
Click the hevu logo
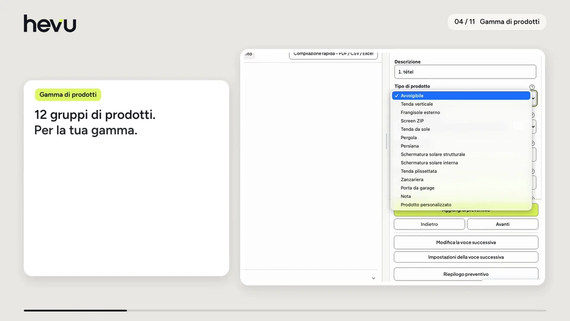(x=50, y=23)
